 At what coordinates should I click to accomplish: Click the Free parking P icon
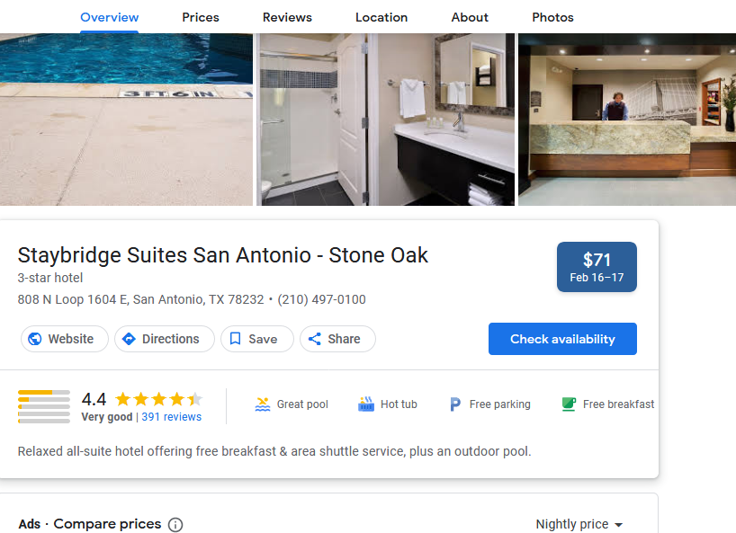click(455, 404)
